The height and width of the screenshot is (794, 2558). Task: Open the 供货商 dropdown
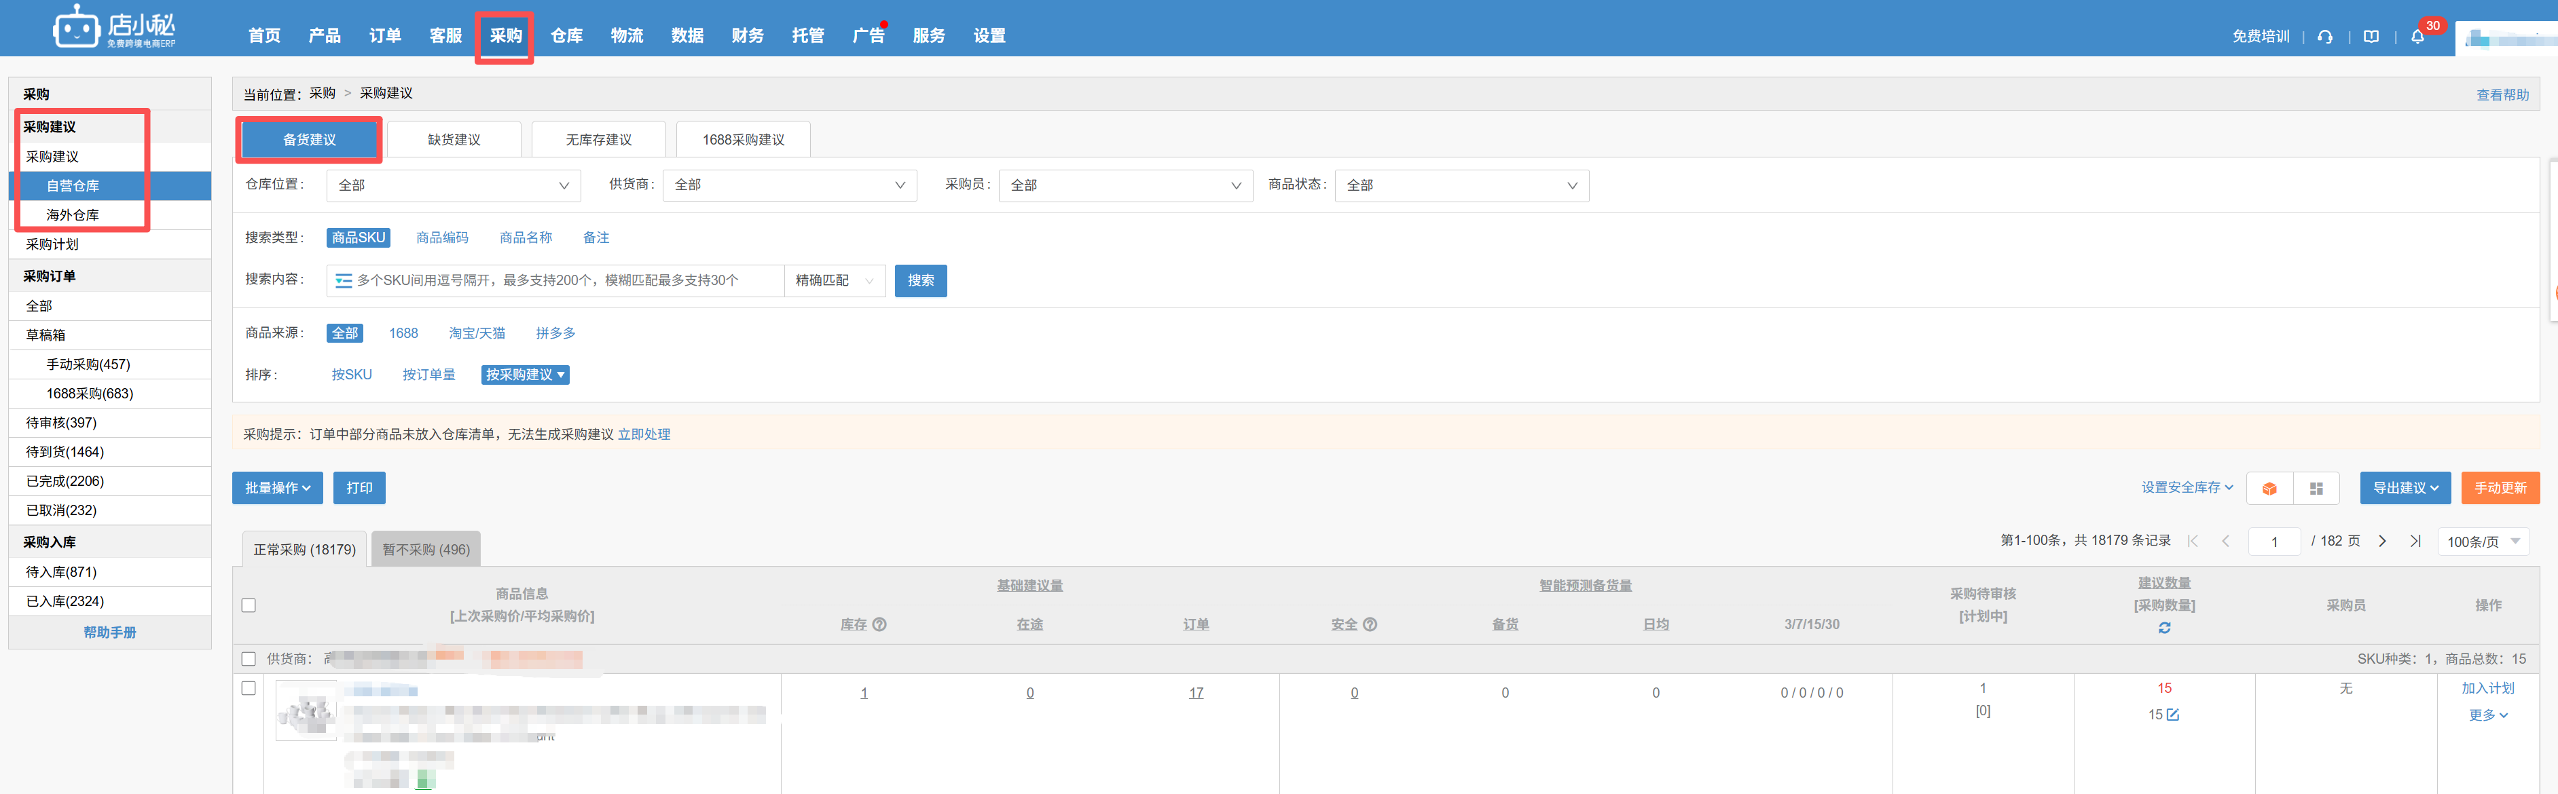click(790, 185)
